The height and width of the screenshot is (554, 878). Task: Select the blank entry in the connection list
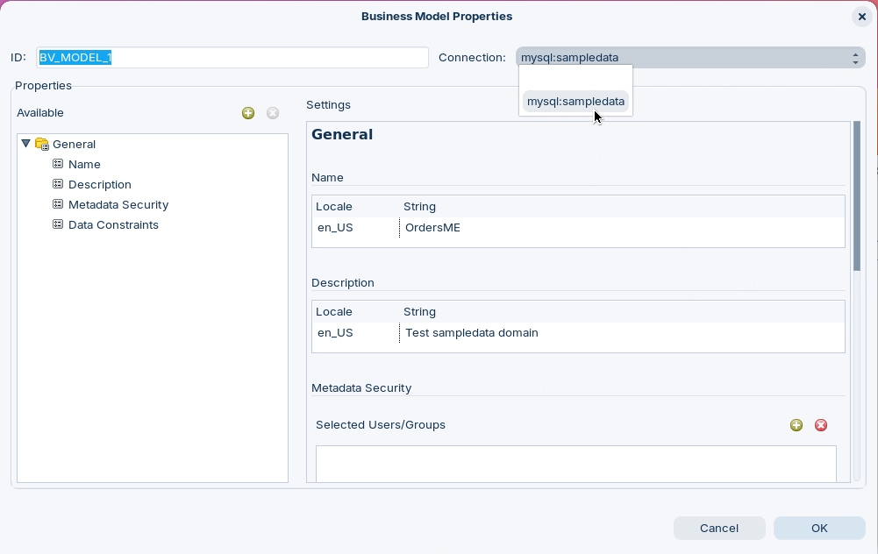pos(575,79)
